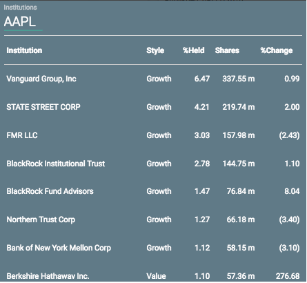The height and width of the screenshot is (283, 307).
Task: Click FMR LLC's 3.03 %Held value
Action: tap(202, 135)
